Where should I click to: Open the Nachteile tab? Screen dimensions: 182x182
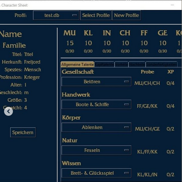137,64
